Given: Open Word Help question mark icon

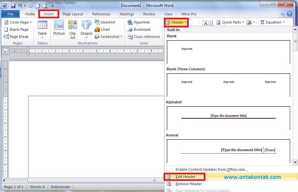Looking at the screenshot, I should [289, 14].
